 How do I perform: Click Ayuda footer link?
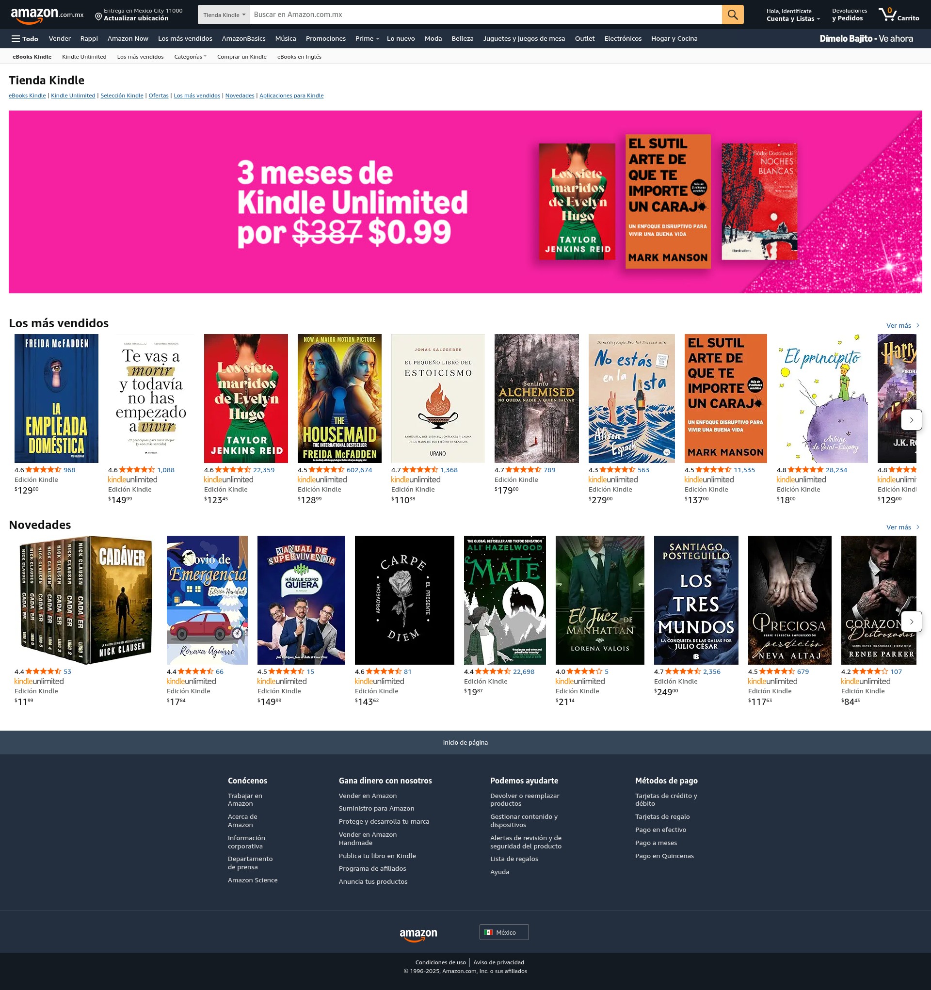click(499, 872)
